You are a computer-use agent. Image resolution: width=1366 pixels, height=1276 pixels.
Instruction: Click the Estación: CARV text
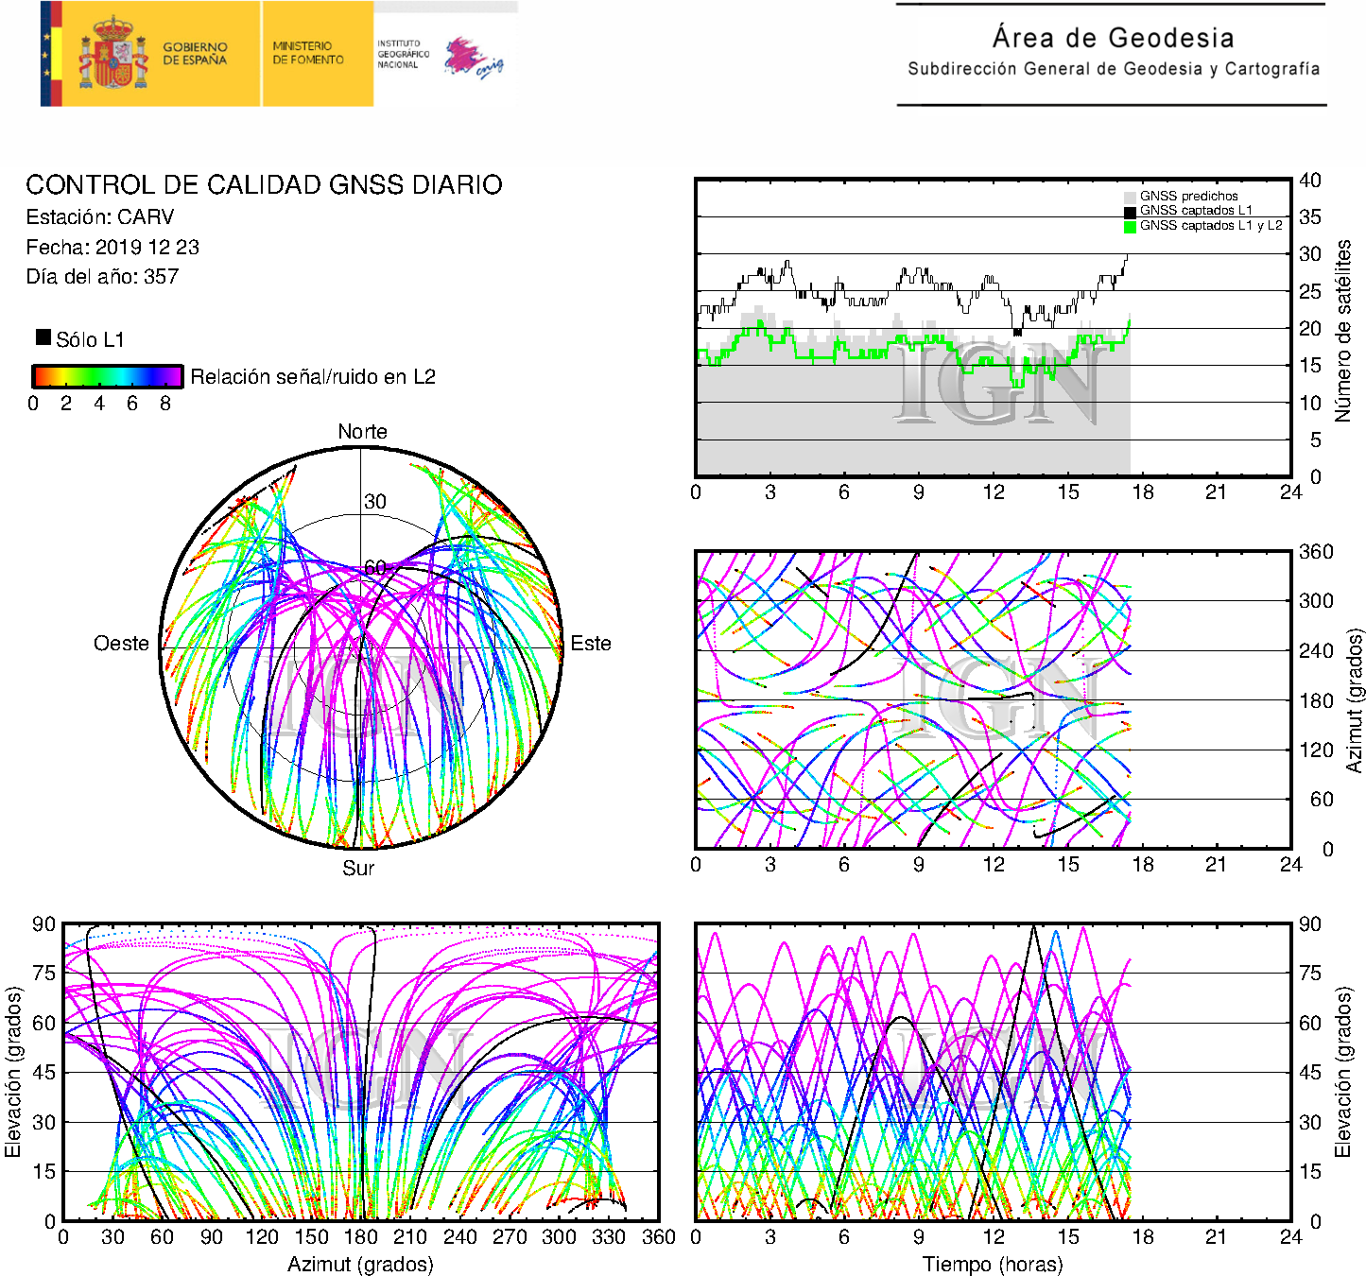click(x=100, y=217)
